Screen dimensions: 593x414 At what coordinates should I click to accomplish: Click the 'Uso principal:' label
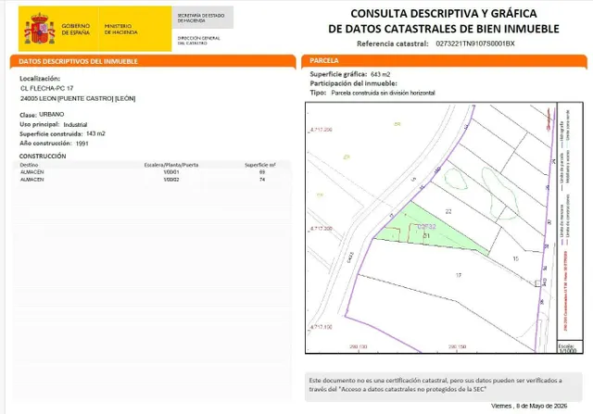[39, 124]
